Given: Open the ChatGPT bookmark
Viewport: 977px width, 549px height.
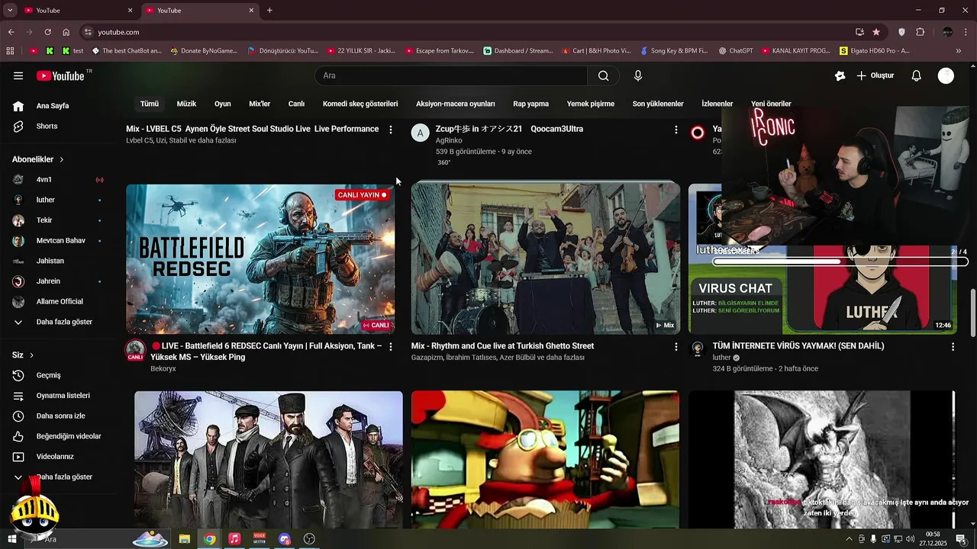Looking at the screenshot, I should click(736, 51).
